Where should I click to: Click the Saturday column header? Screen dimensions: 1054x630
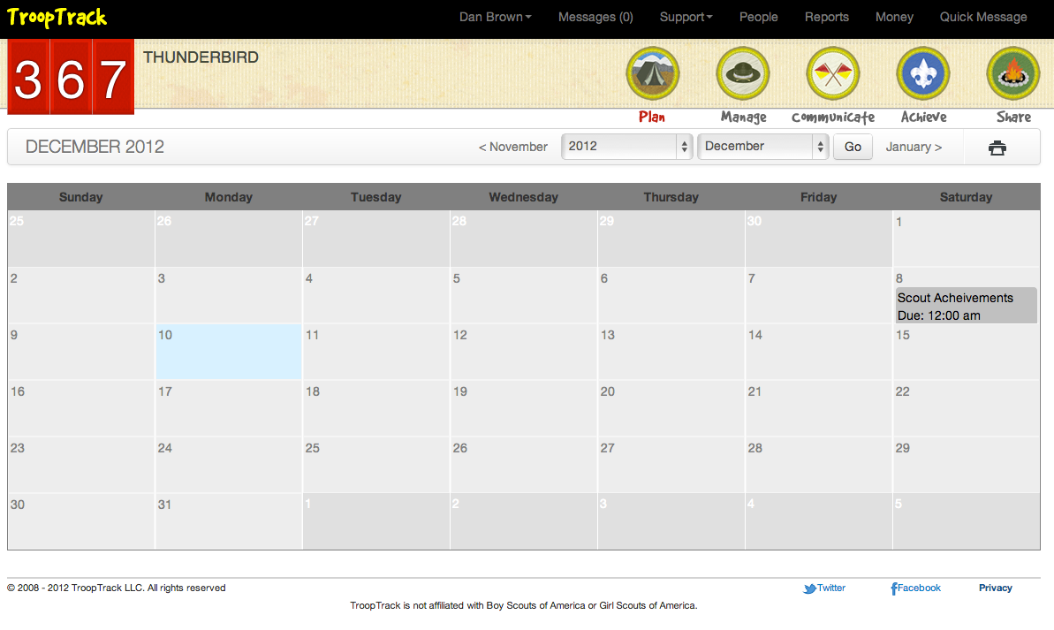click(966, 197)
